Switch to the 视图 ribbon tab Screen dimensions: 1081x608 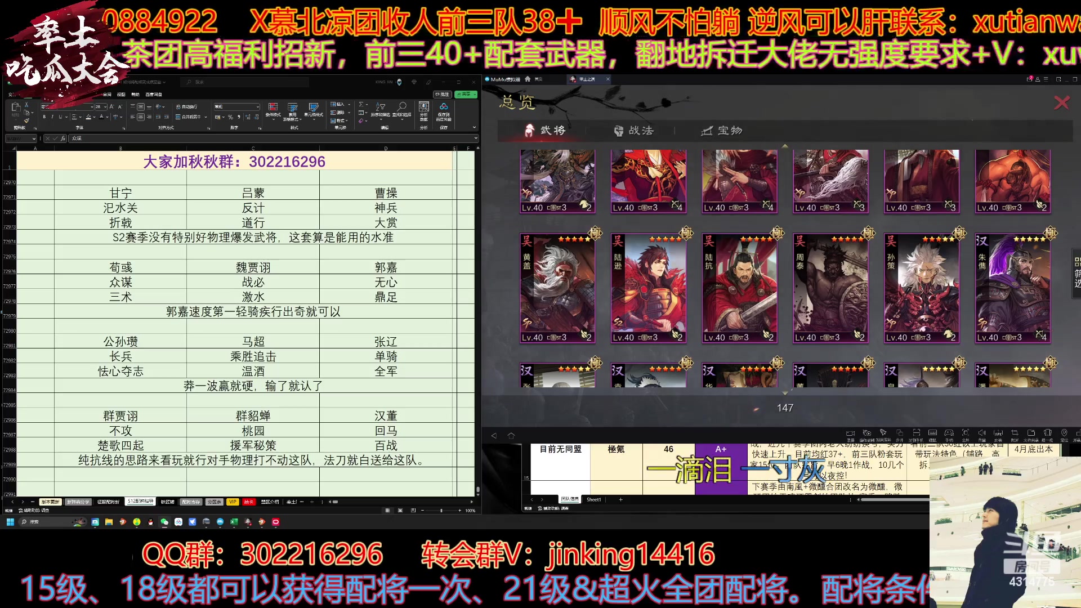[x=121, y=95]
